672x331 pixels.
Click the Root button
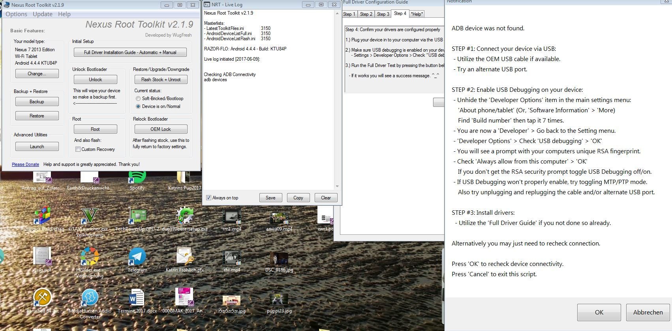[x=96, y=129]
